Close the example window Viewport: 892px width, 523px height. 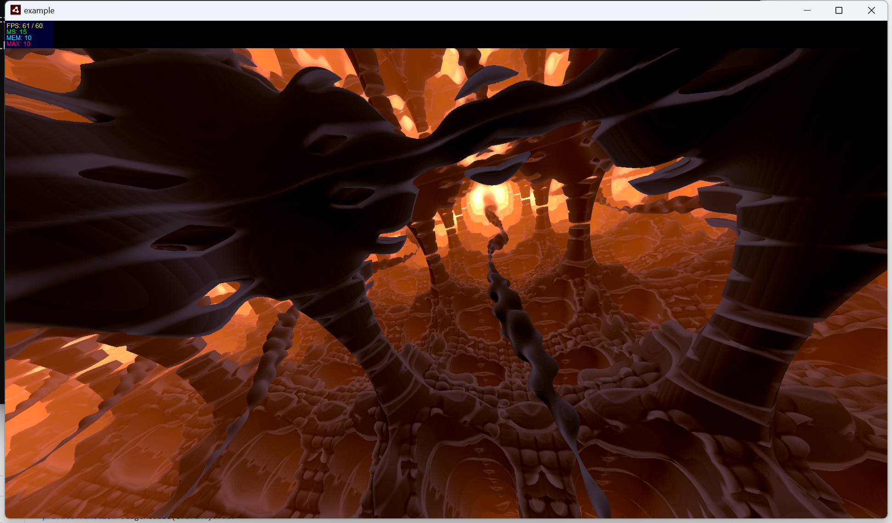tap(871, 10)
